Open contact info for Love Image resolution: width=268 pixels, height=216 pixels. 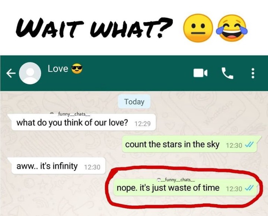point(58,69)
